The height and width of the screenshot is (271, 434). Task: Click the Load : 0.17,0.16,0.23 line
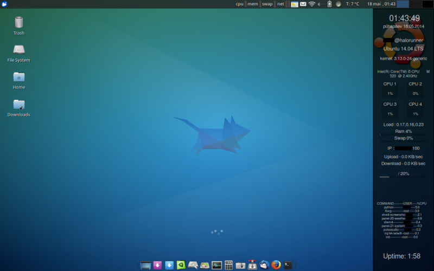403,125
